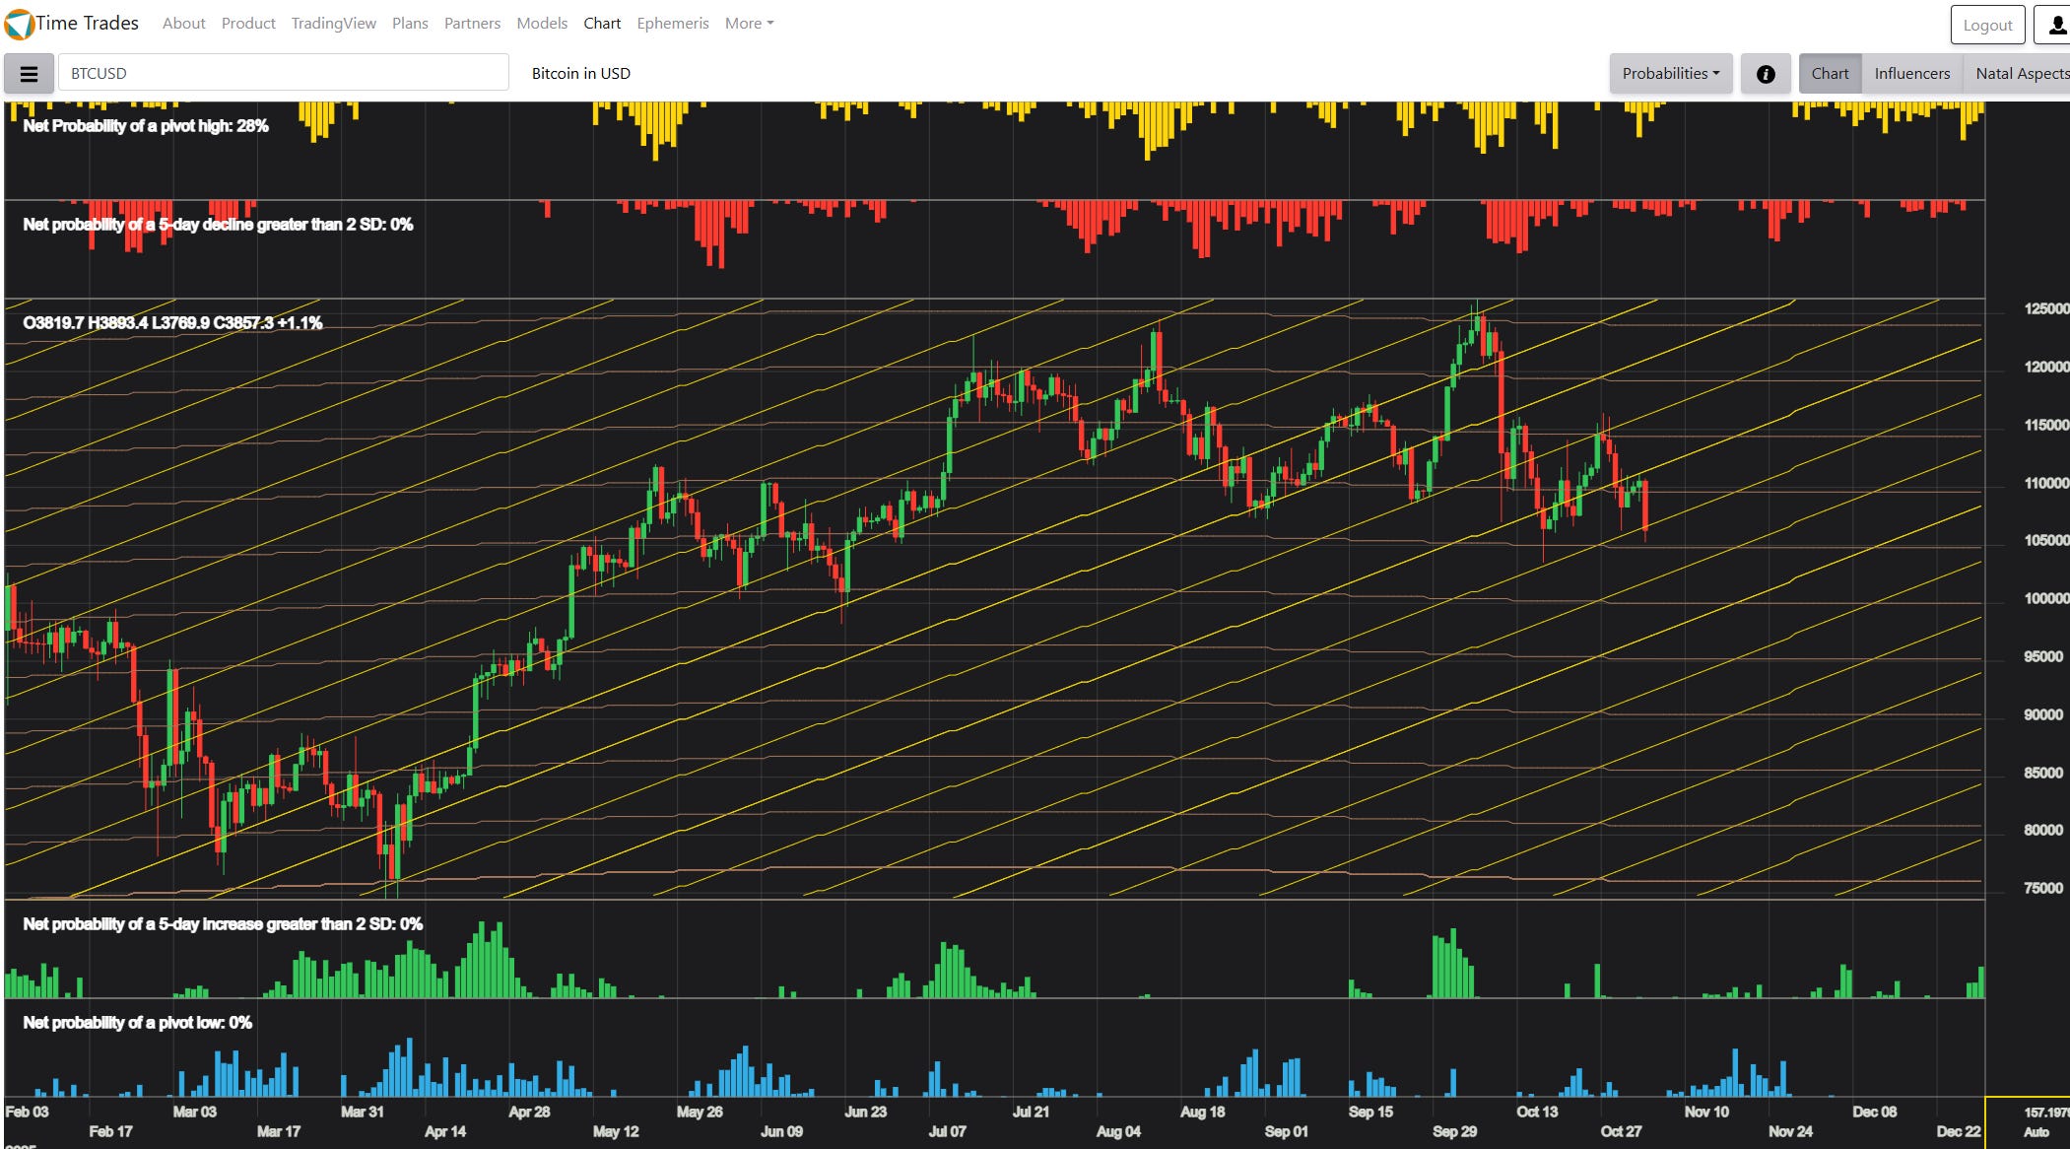Open the Partners menu item
This screenshot has width=2070, height=1149.
472,24
